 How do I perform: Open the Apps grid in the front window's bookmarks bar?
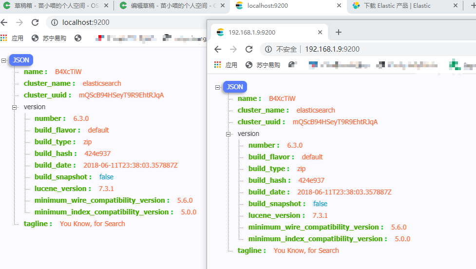(x=217, y=65)
